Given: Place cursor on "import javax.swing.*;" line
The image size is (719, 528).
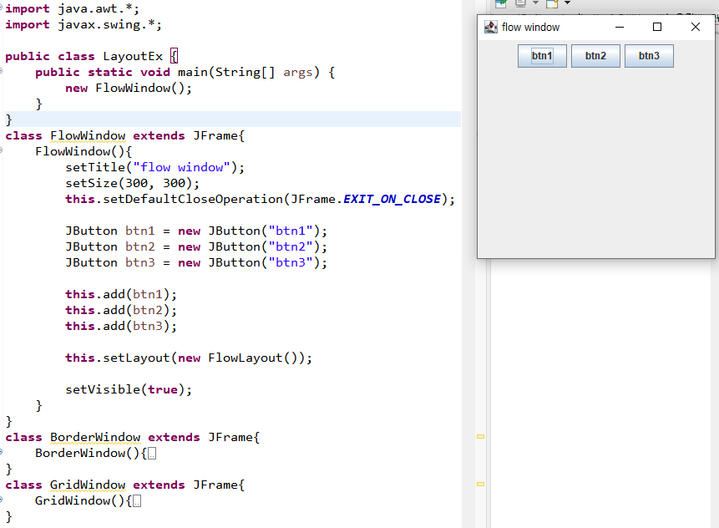Looking at the screenshot, I should (x=84, y=25).
